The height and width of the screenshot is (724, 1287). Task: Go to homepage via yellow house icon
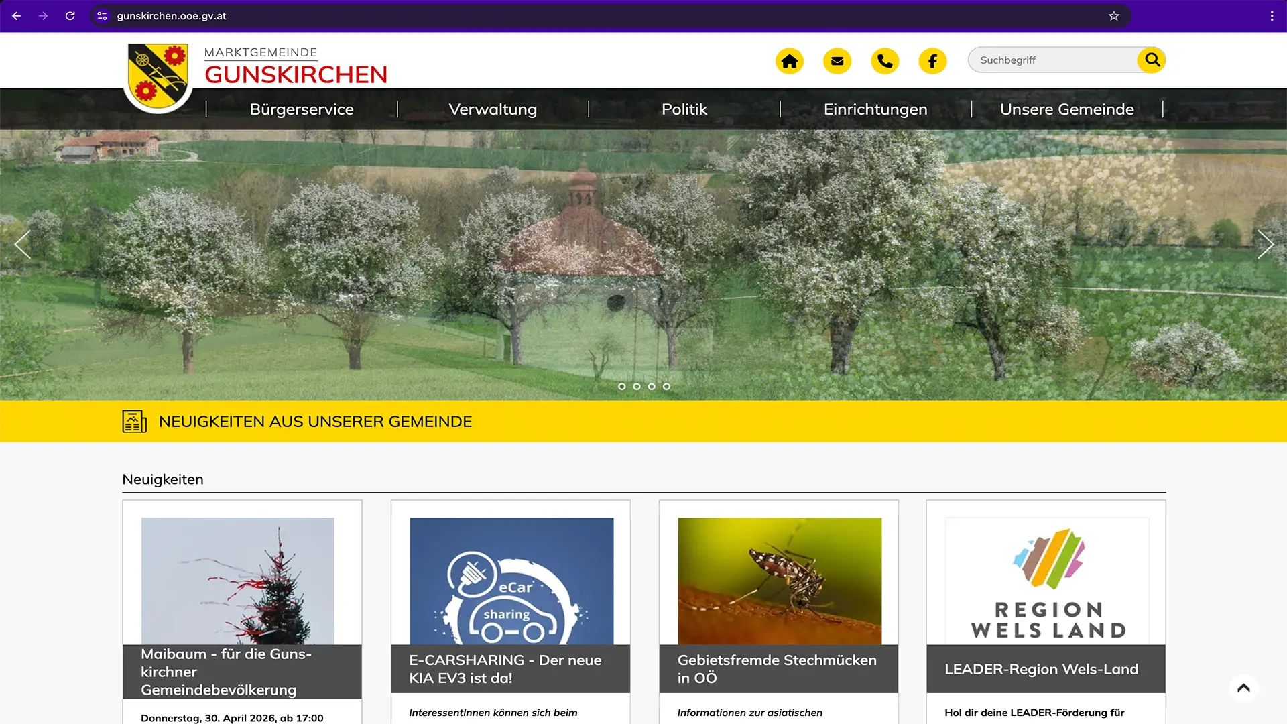pos(790,61)
